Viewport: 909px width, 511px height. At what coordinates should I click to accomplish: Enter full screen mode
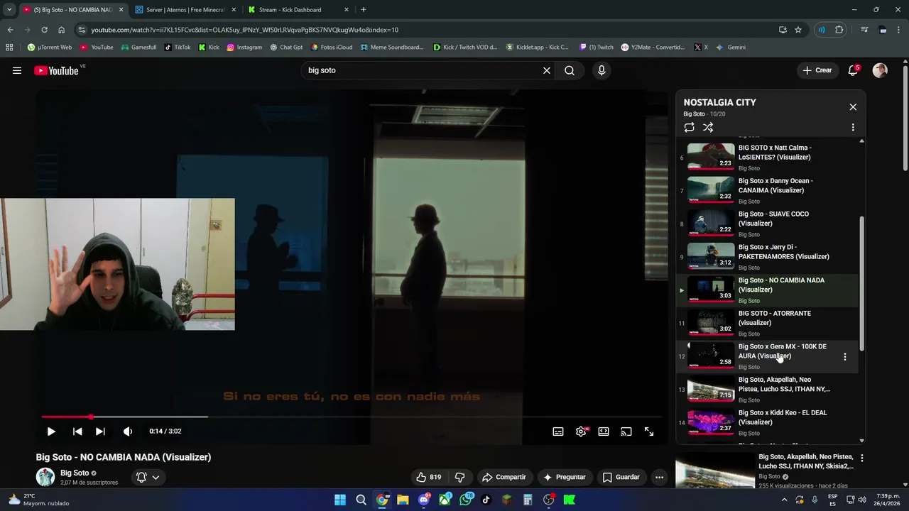[649, 432]
